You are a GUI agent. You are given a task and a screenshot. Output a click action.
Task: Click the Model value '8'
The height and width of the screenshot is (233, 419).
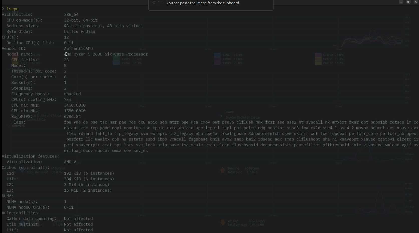pyautogui.click(x=65, y=66)
